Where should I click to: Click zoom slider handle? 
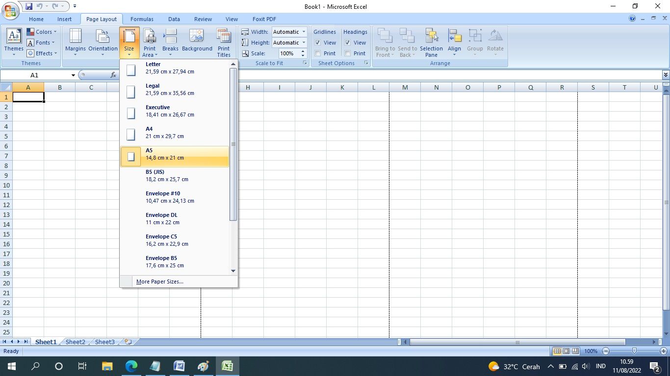[x=635, y=351]
